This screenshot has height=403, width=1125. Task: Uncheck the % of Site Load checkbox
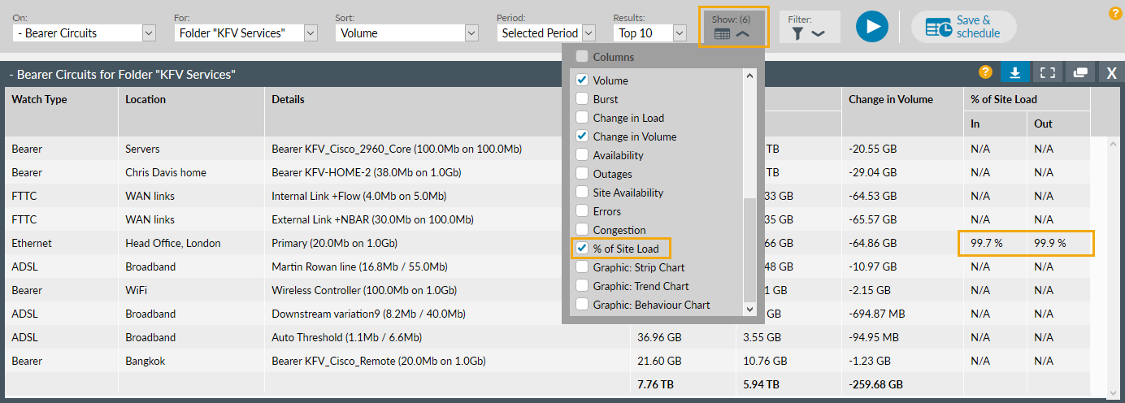coord(582,249)
